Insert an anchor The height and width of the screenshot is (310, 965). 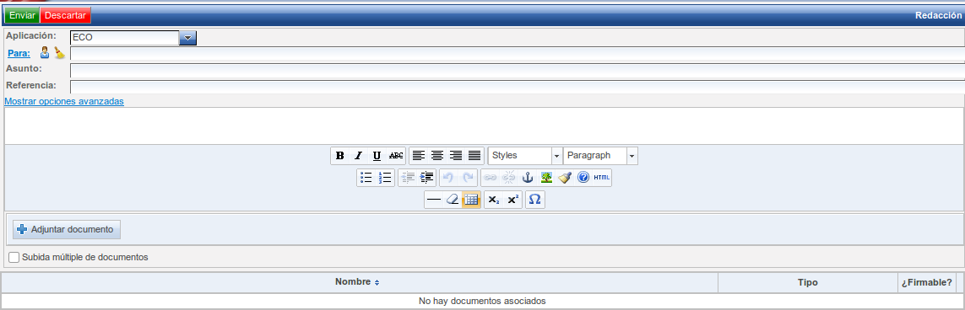click(x=528, y=178)
